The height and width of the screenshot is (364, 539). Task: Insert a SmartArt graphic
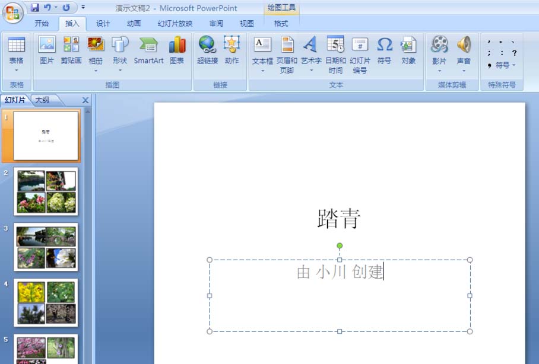[148, 50]
